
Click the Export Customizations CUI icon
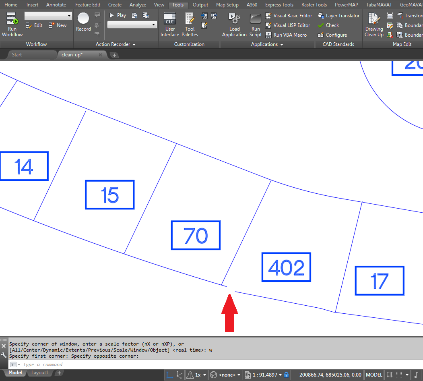pos(214,16)
